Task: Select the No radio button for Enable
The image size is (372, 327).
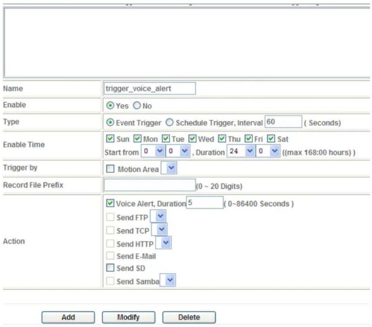Action: click(137, 105)
